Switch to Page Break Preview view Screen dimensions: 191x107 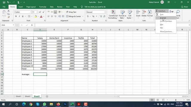pos(163,100)
